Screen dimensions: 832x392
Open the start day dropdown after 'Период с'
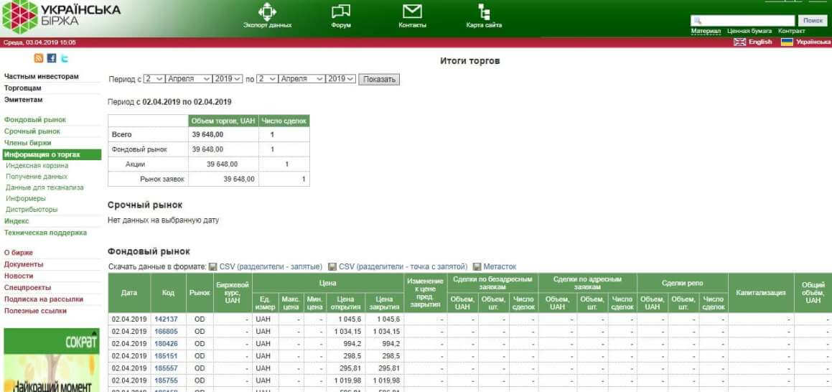tap(154, 79)
